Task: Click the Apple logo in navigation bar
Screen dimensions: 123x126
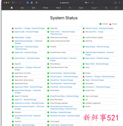Action: click(x=12, y=8)
